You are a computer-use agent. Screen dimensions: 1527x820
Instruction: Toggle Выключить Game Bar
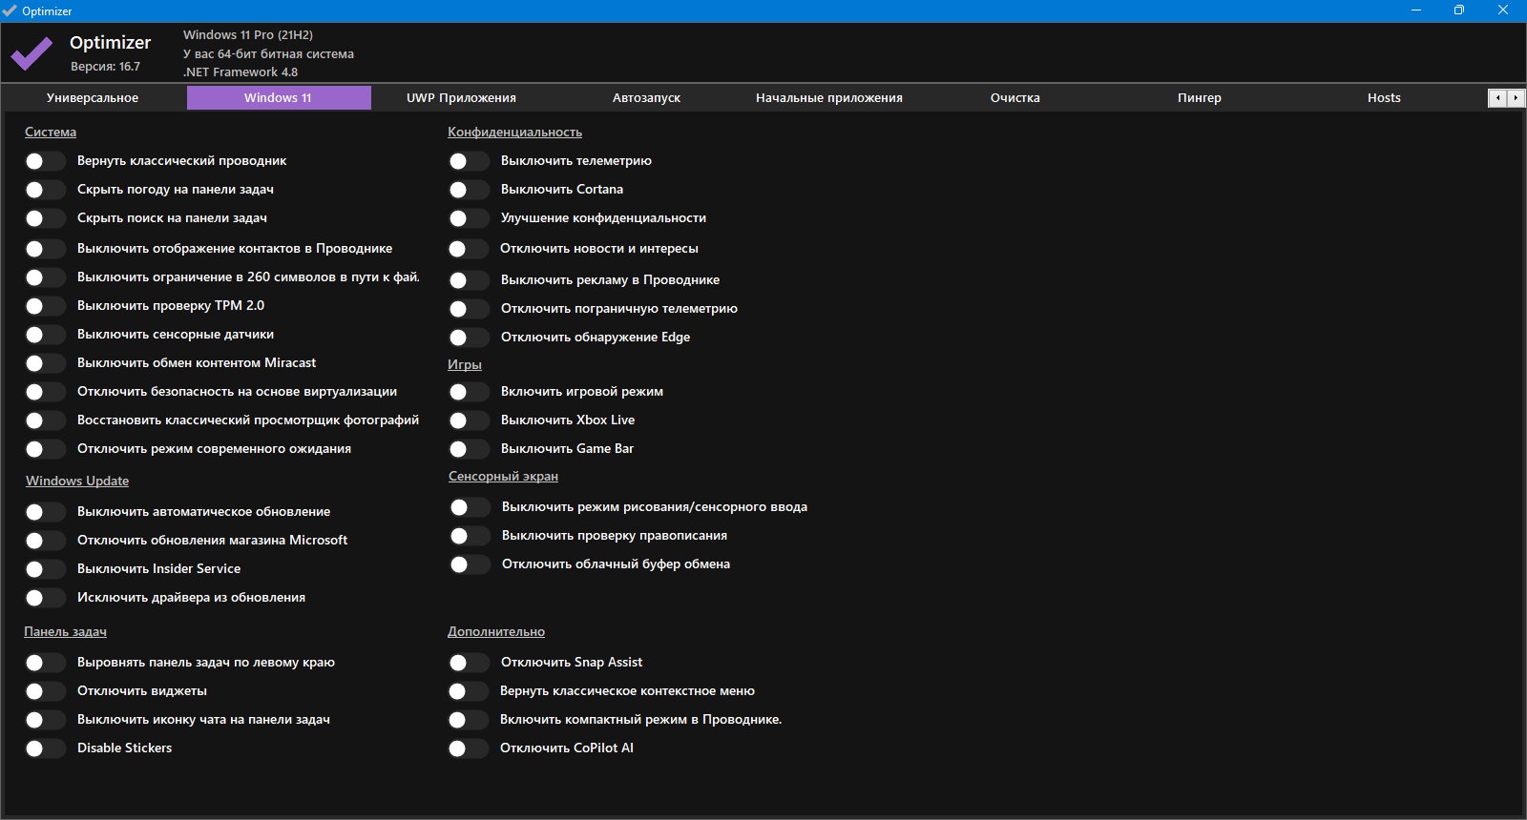[469, 449]
